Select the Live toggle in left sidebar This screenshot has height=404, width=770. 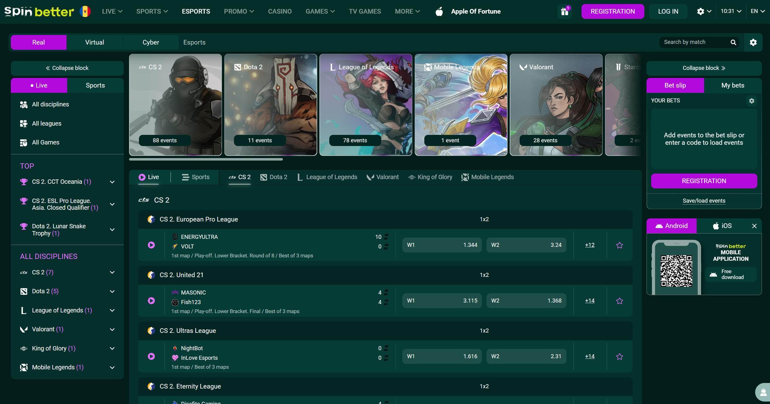pos(39,85)
